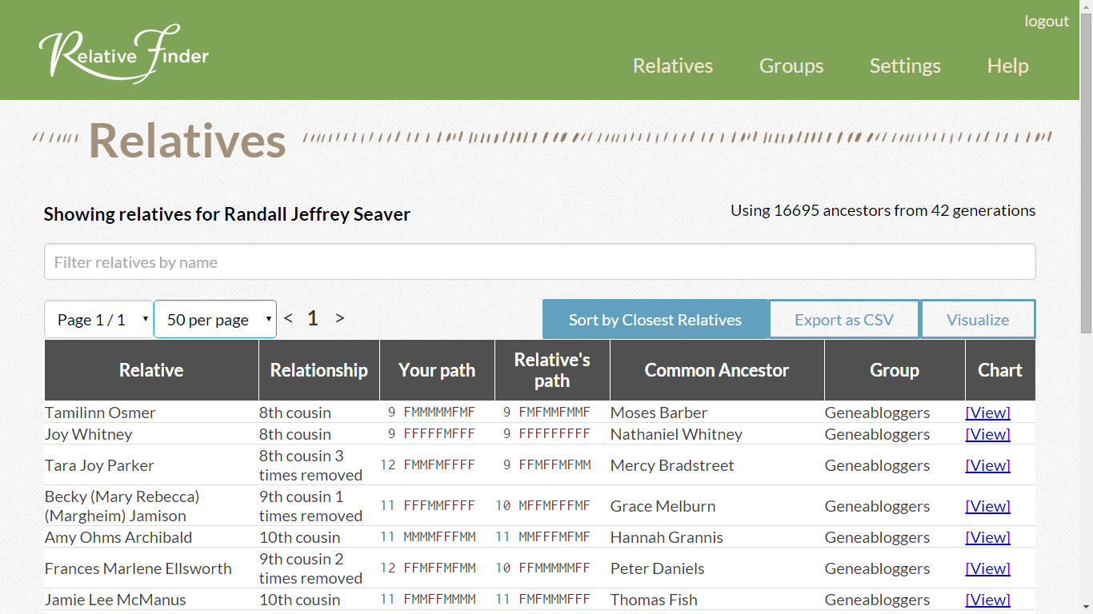Image resolution: width=1093 pixels, height=614 pixels.
Task: Click the filter relatives by name field
Action: tap(540, 261)
